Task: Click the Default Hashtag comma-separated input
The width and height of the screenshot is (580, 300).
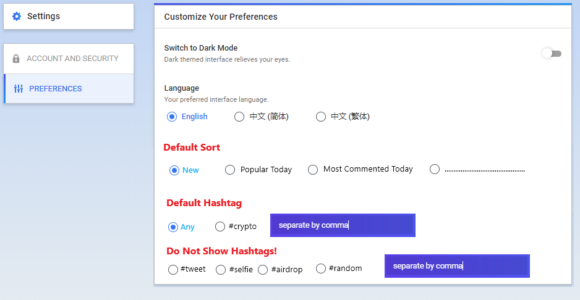Action: (343, 225)
